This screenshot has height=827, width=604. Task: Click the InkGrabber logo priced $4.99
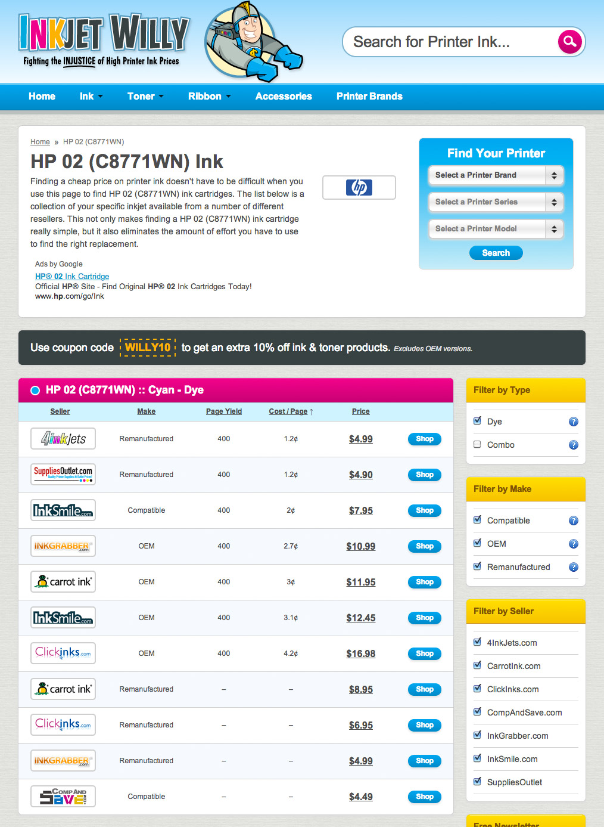click(63, 761)
